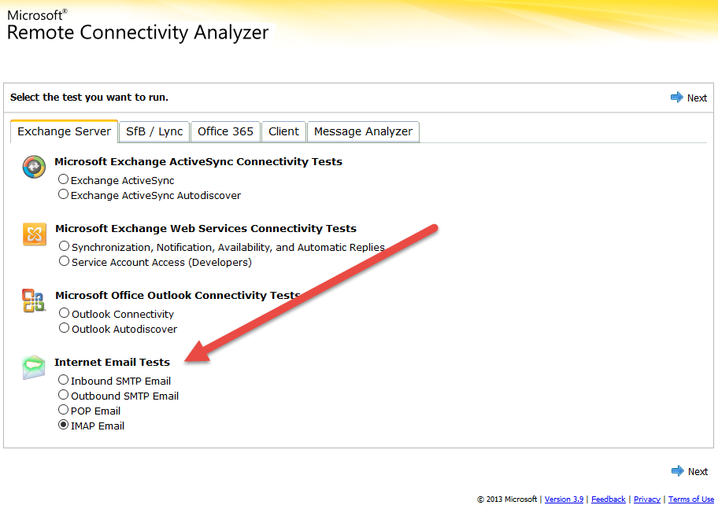Switch to the Office 365 tab

click(225, 131)
